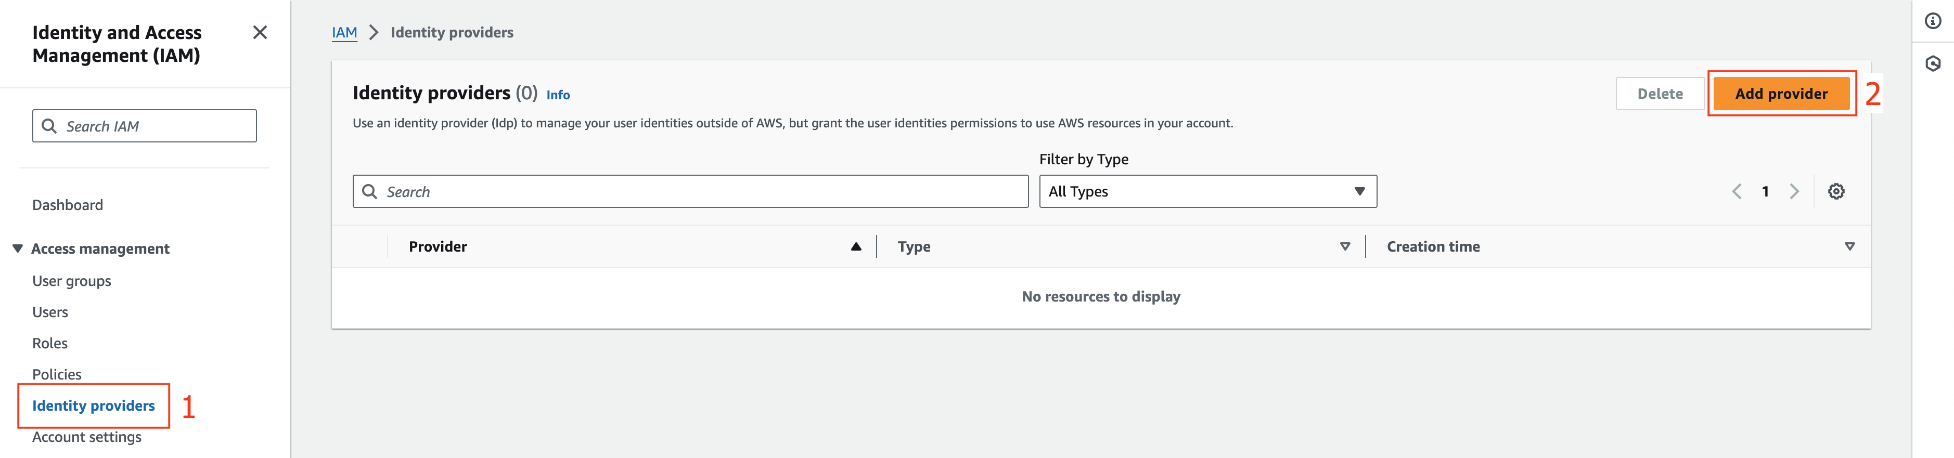Click the Type column header
This screenshot has height=458, width=1954.
[914, 247]
